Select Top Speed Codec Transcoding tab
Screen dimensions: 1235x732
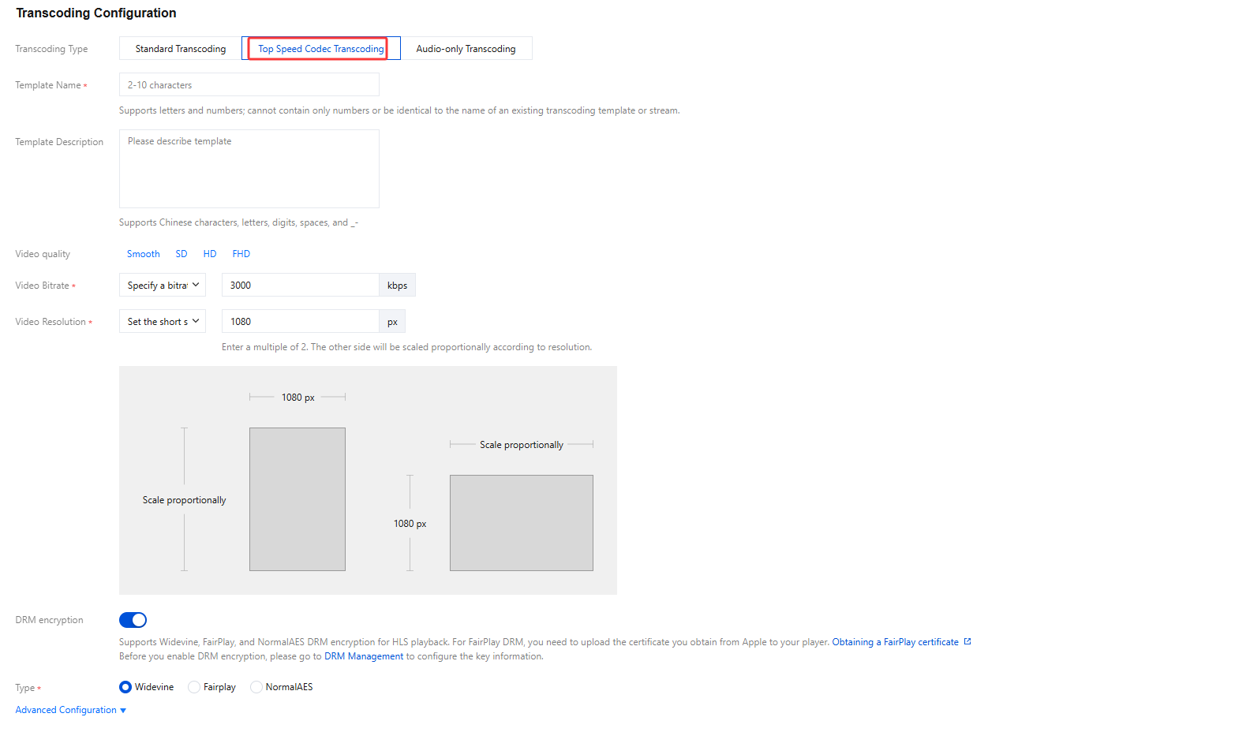320,49
